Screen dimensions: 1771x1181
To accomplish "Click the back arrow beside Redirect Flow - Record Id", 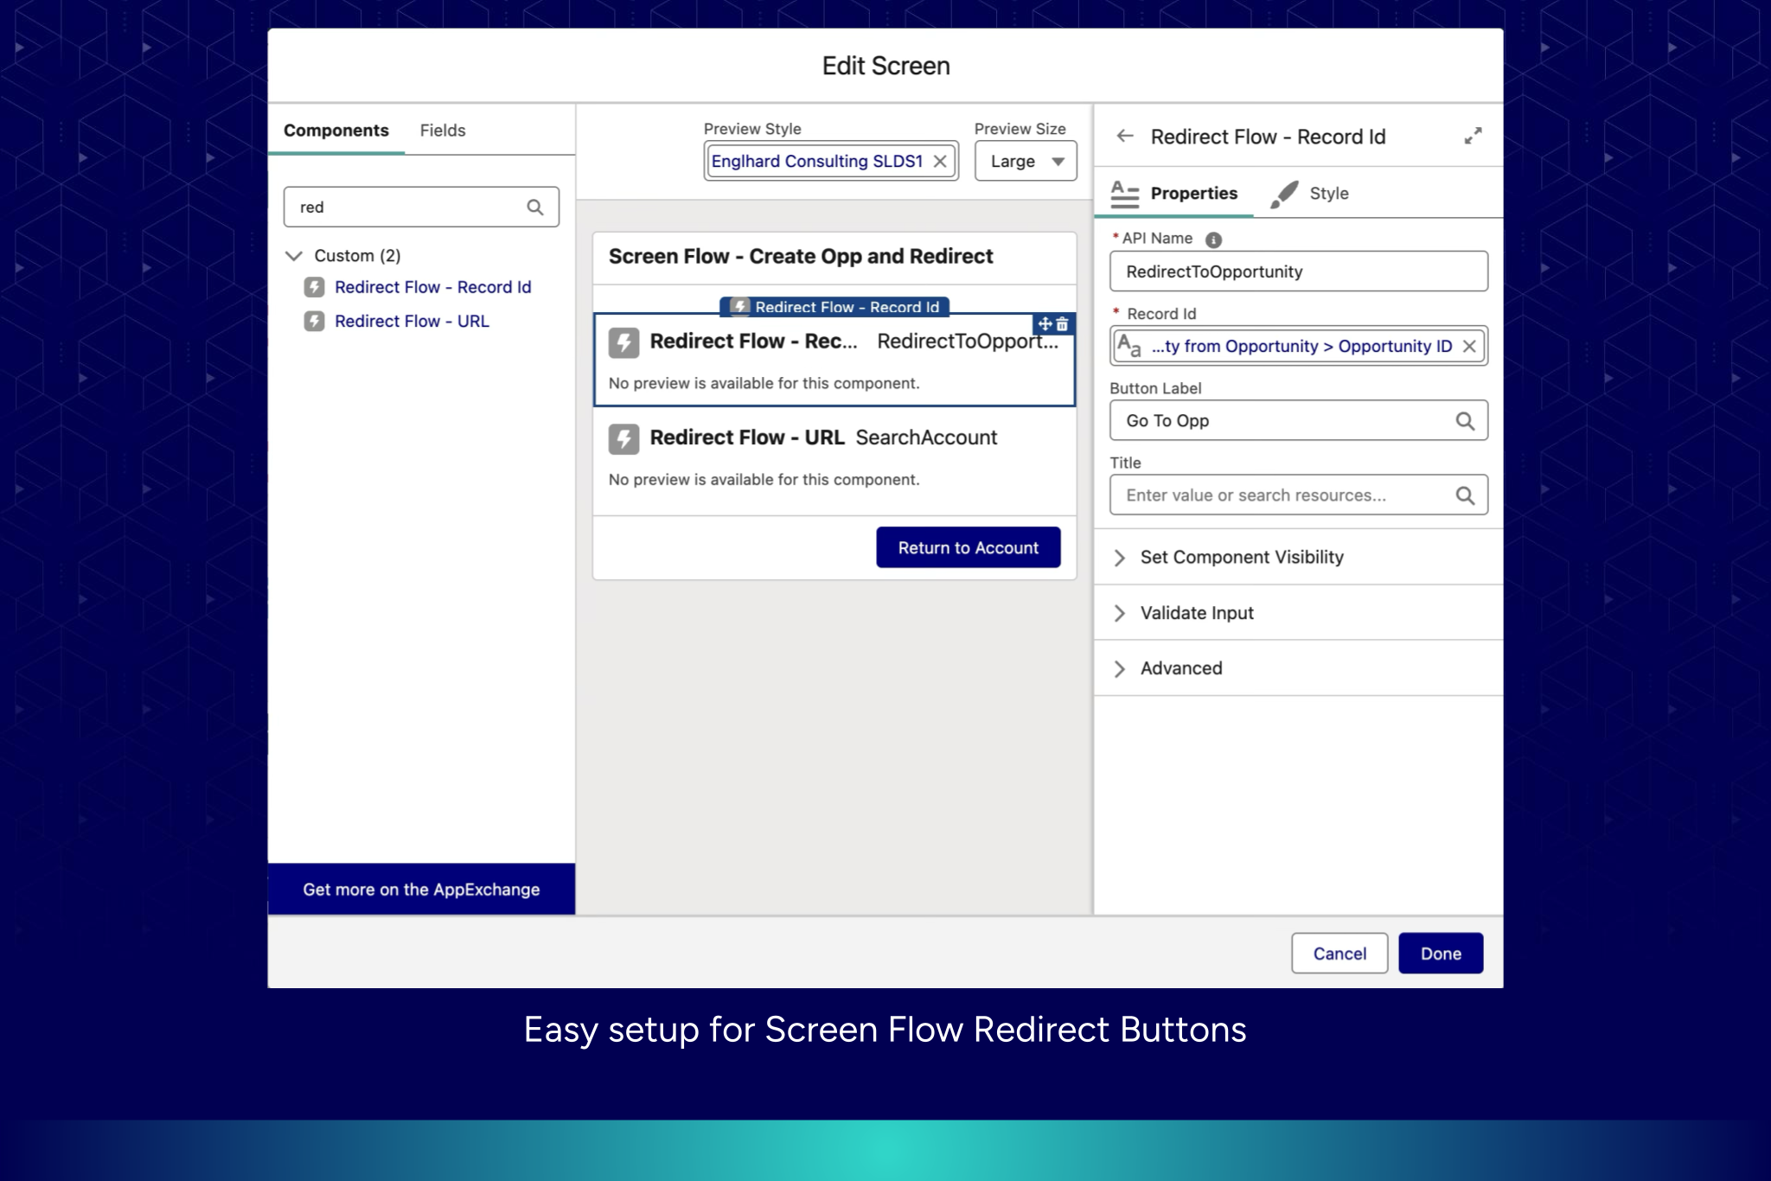I will (1125, 136).
